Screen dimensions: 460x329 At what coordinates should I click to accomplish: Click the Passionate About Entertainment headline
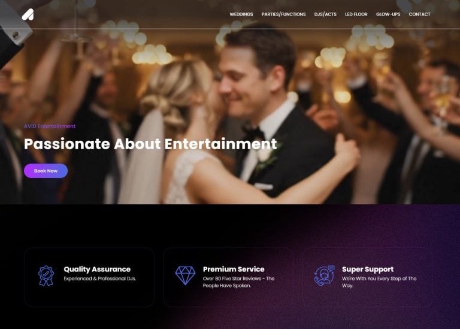[x=150, y=144]
